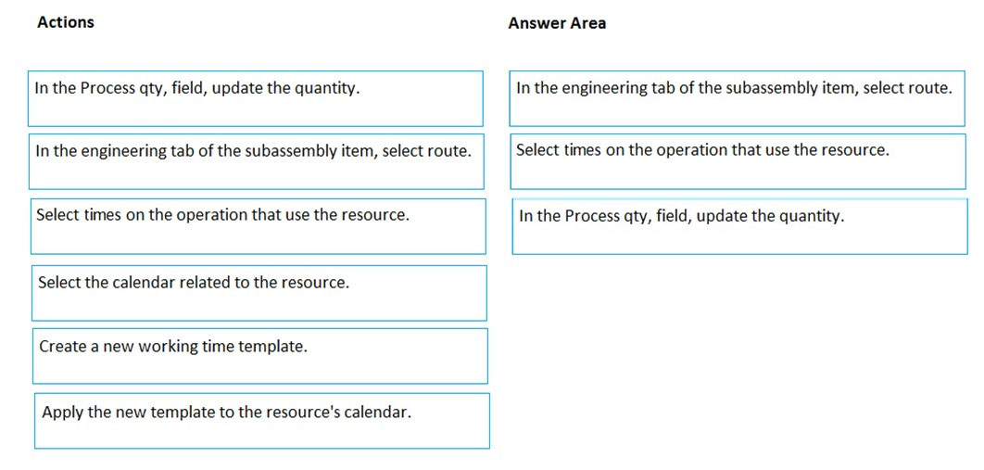The image size is (984, 470).
Task: Select 'Process qty' box in the Answer Area
Action: pyautogui.click(x=738, y=225)
